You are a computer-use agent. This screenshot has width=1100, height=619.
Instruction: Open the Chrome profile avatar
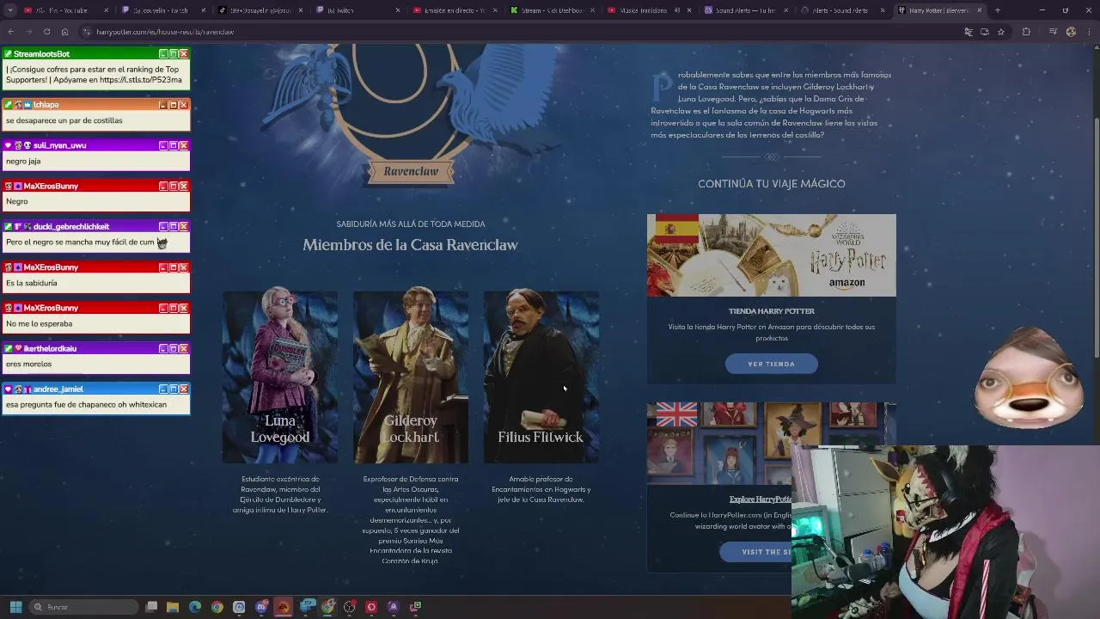click(x=1071, y=32)
